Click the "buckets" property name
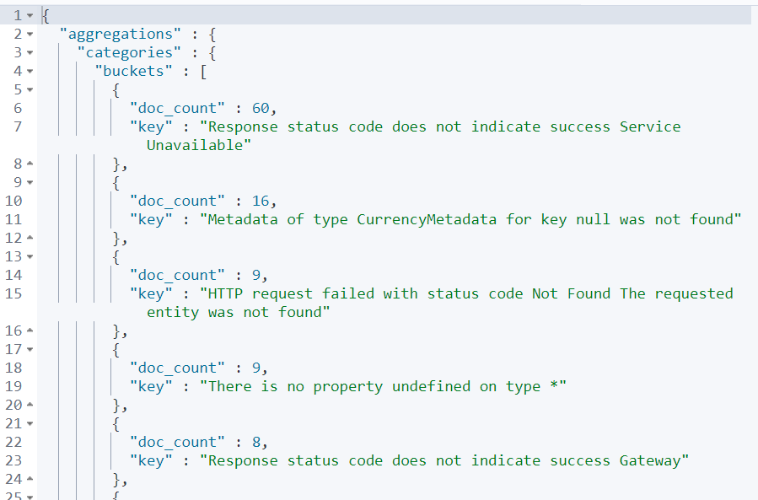758x500 pixels. coord(134,71)
